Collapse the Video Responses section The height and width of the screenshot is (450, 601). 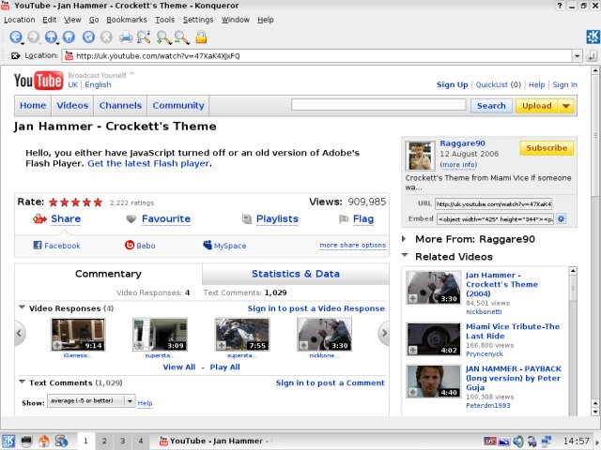click(x=22, y=307)
